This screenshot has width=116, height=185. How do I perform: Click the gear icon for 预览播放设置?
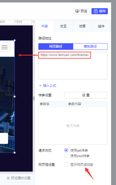click(x=8, y=178)
